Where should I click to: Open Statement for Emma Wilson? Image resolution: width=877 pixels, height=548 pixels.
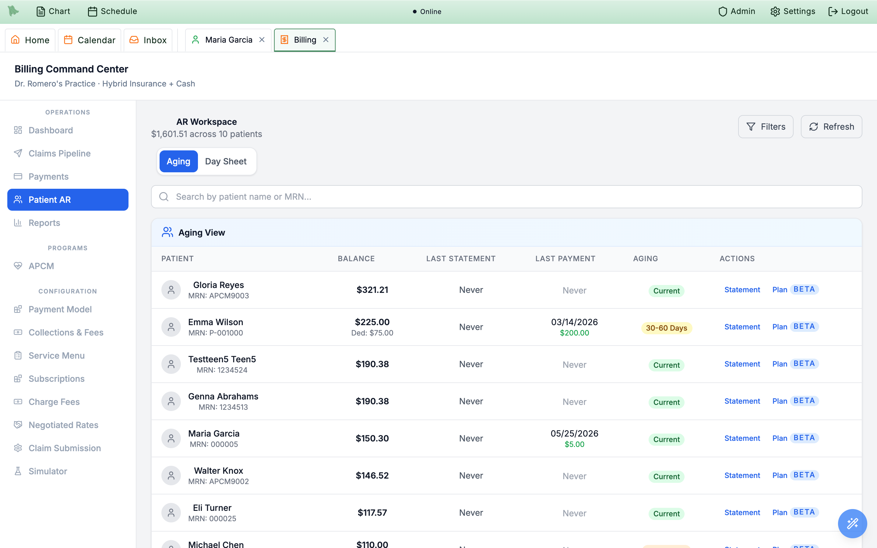pyautogui.click(x=742, y=327)
